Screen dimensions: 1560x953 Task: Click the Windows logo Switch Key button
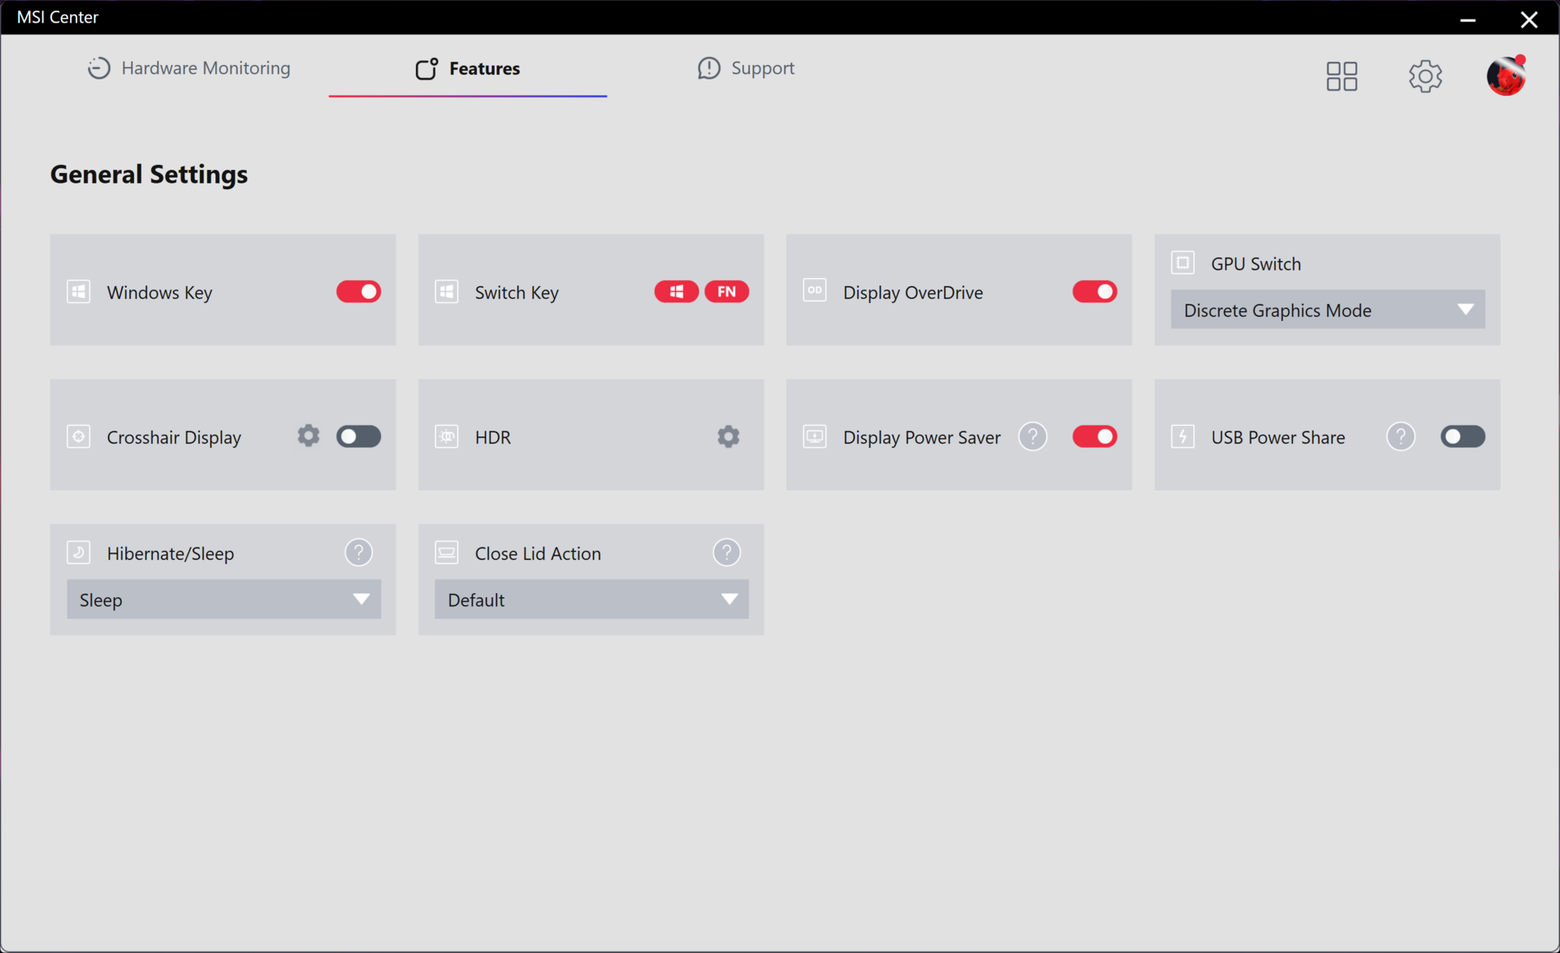676,292
